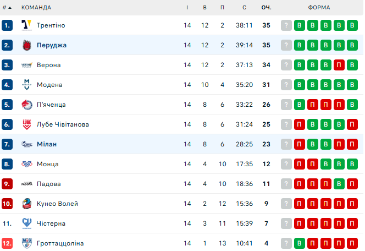Click the КОМАНДА column header
The height and width of the screenshot is (251, 365).
(x=36, y=8)
